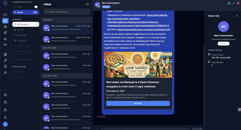Click the file icon below the wrench

click(x=5, y=66)
